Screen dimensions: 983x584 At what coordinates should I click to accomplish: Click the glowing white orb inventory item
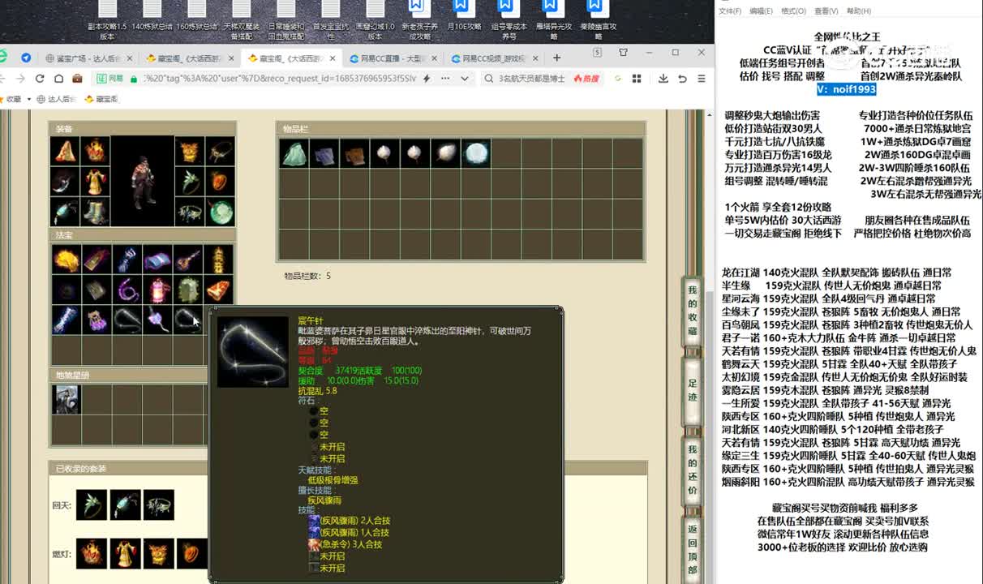(476, 152)
